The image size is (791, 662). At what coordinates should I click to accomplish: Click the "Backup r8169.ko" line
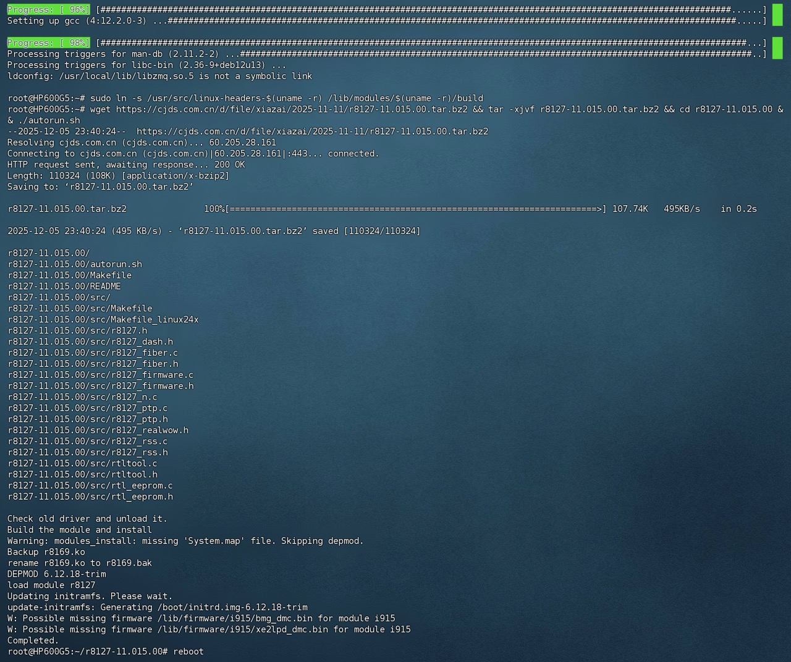(46, 553)
